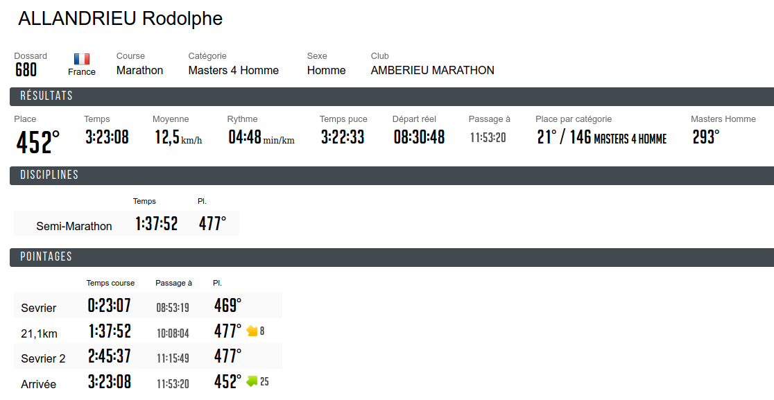The image size is (774, 400).
Task: Select the DISCIPLINES section header
Action: pyautogui.click(x=392, y=175)
